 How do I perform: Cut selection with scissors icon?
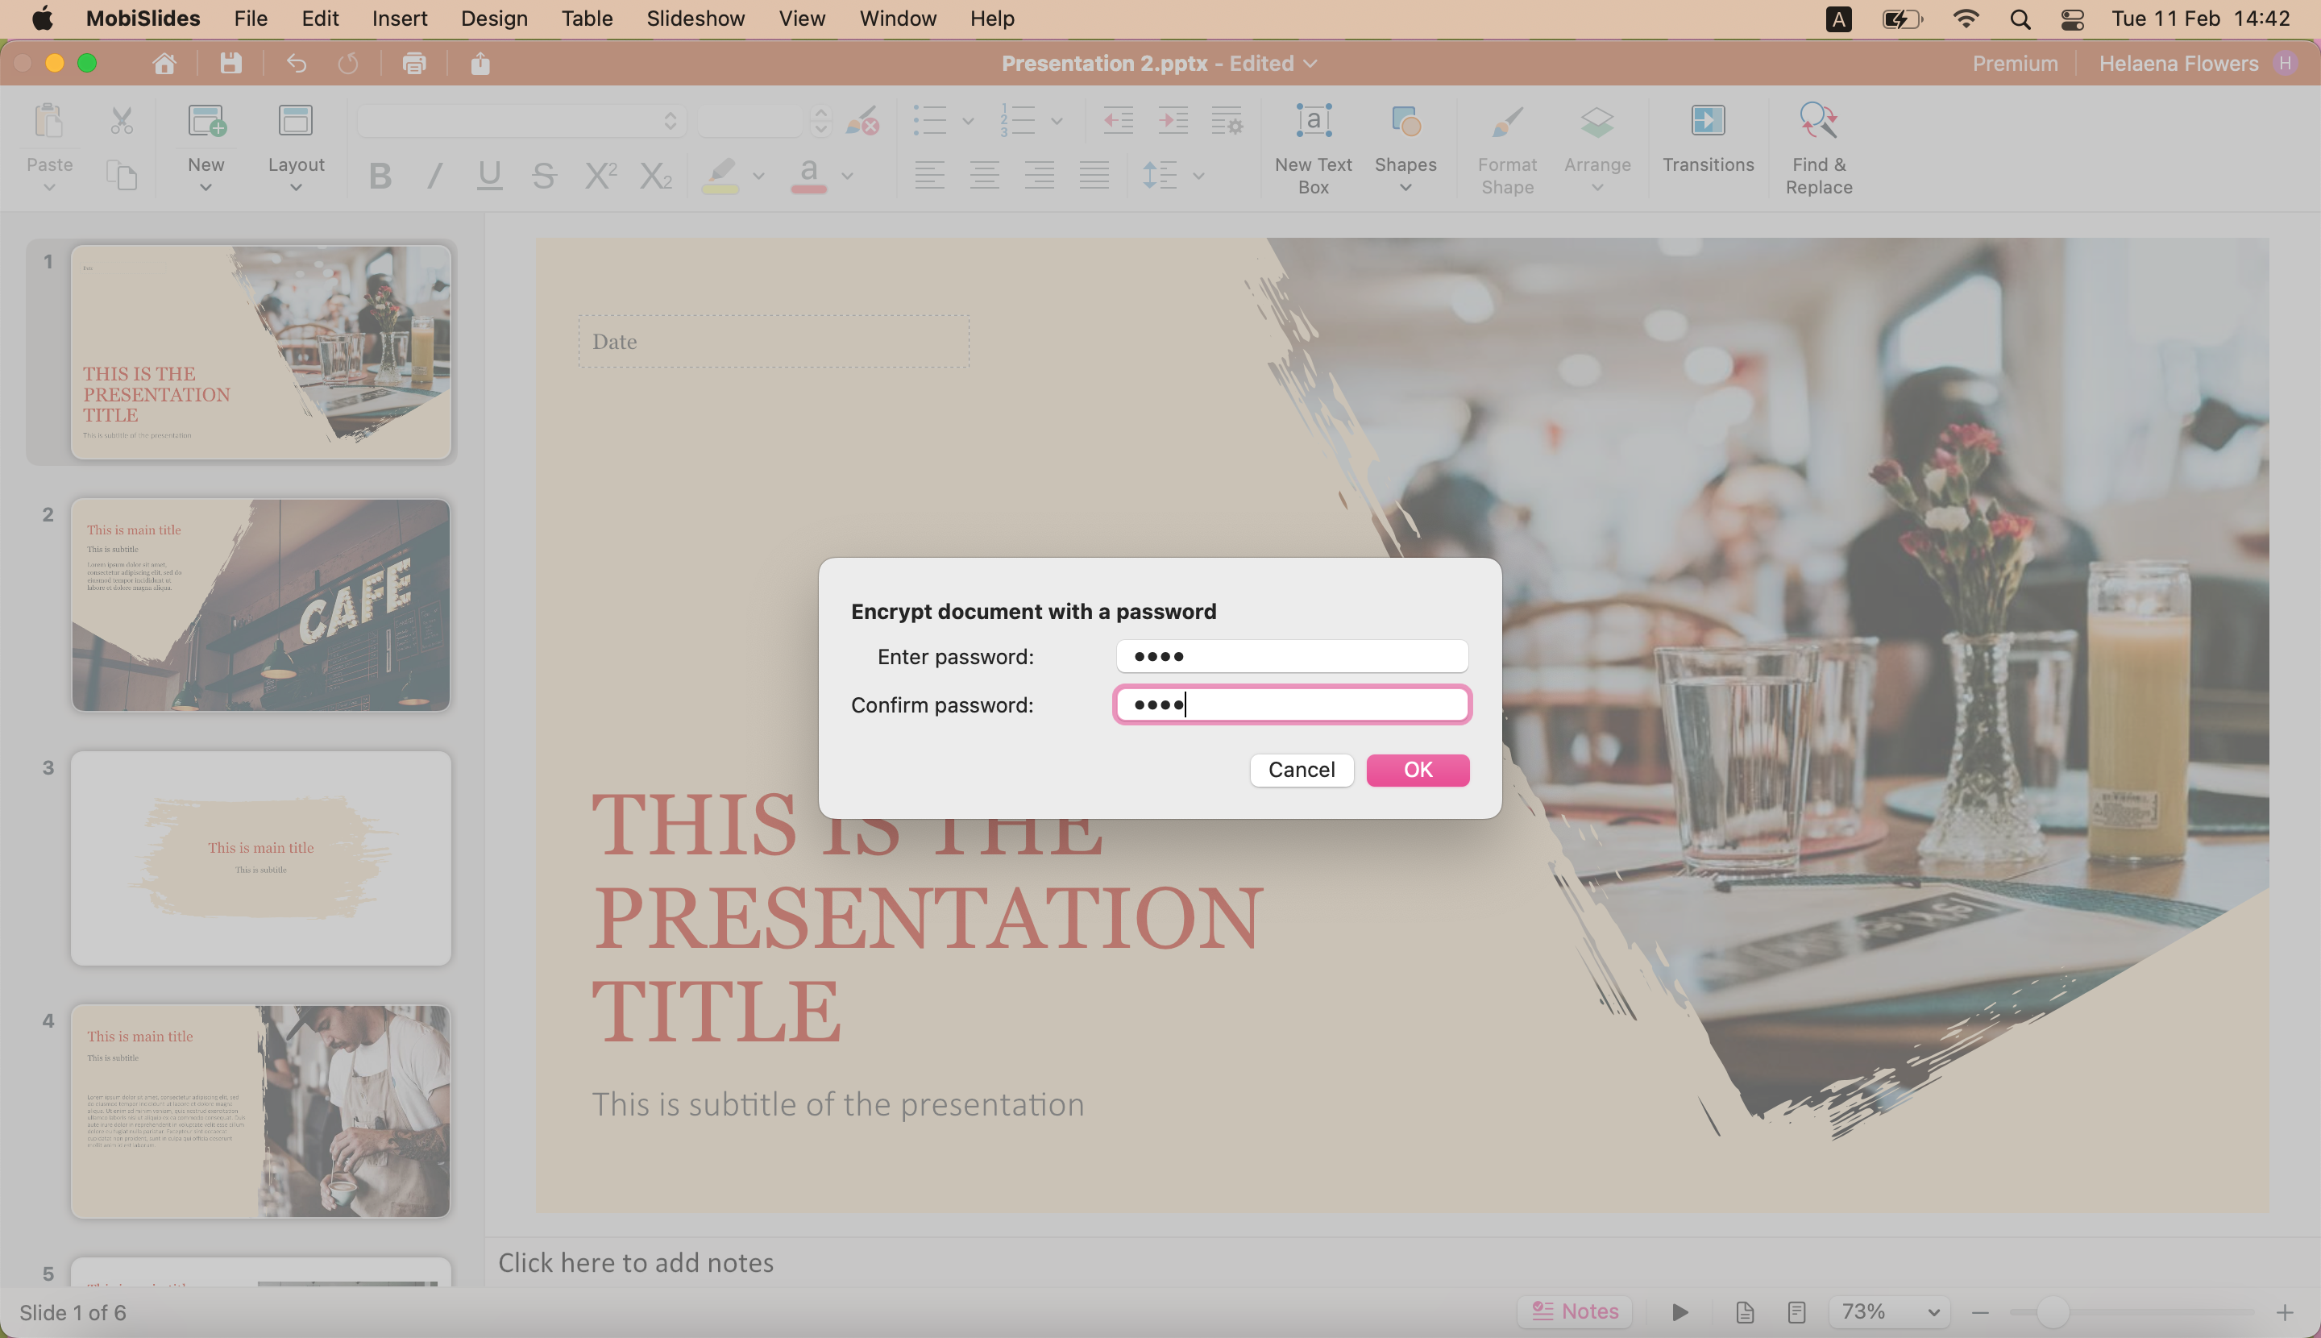[121, 120]
